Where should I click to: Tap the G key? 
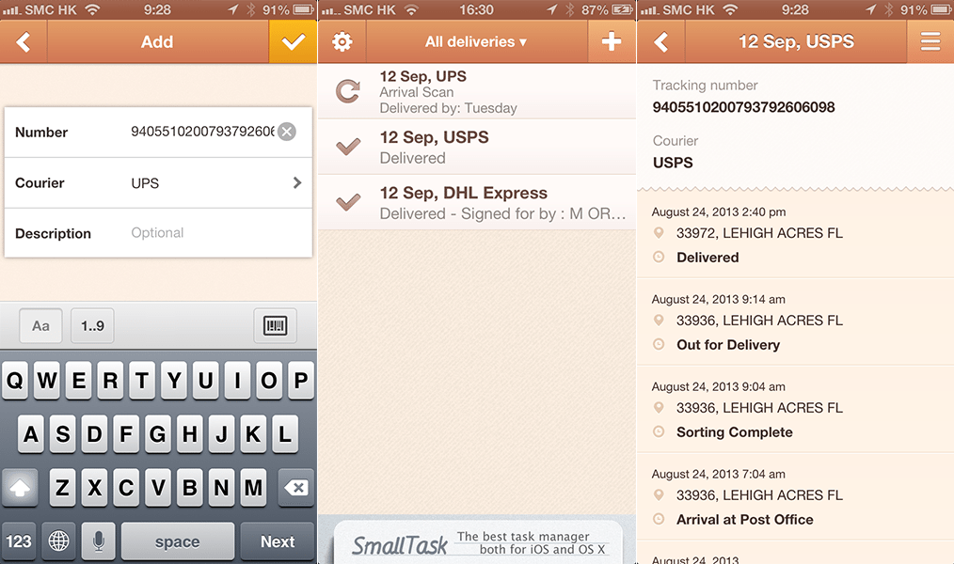coord(157,434)
